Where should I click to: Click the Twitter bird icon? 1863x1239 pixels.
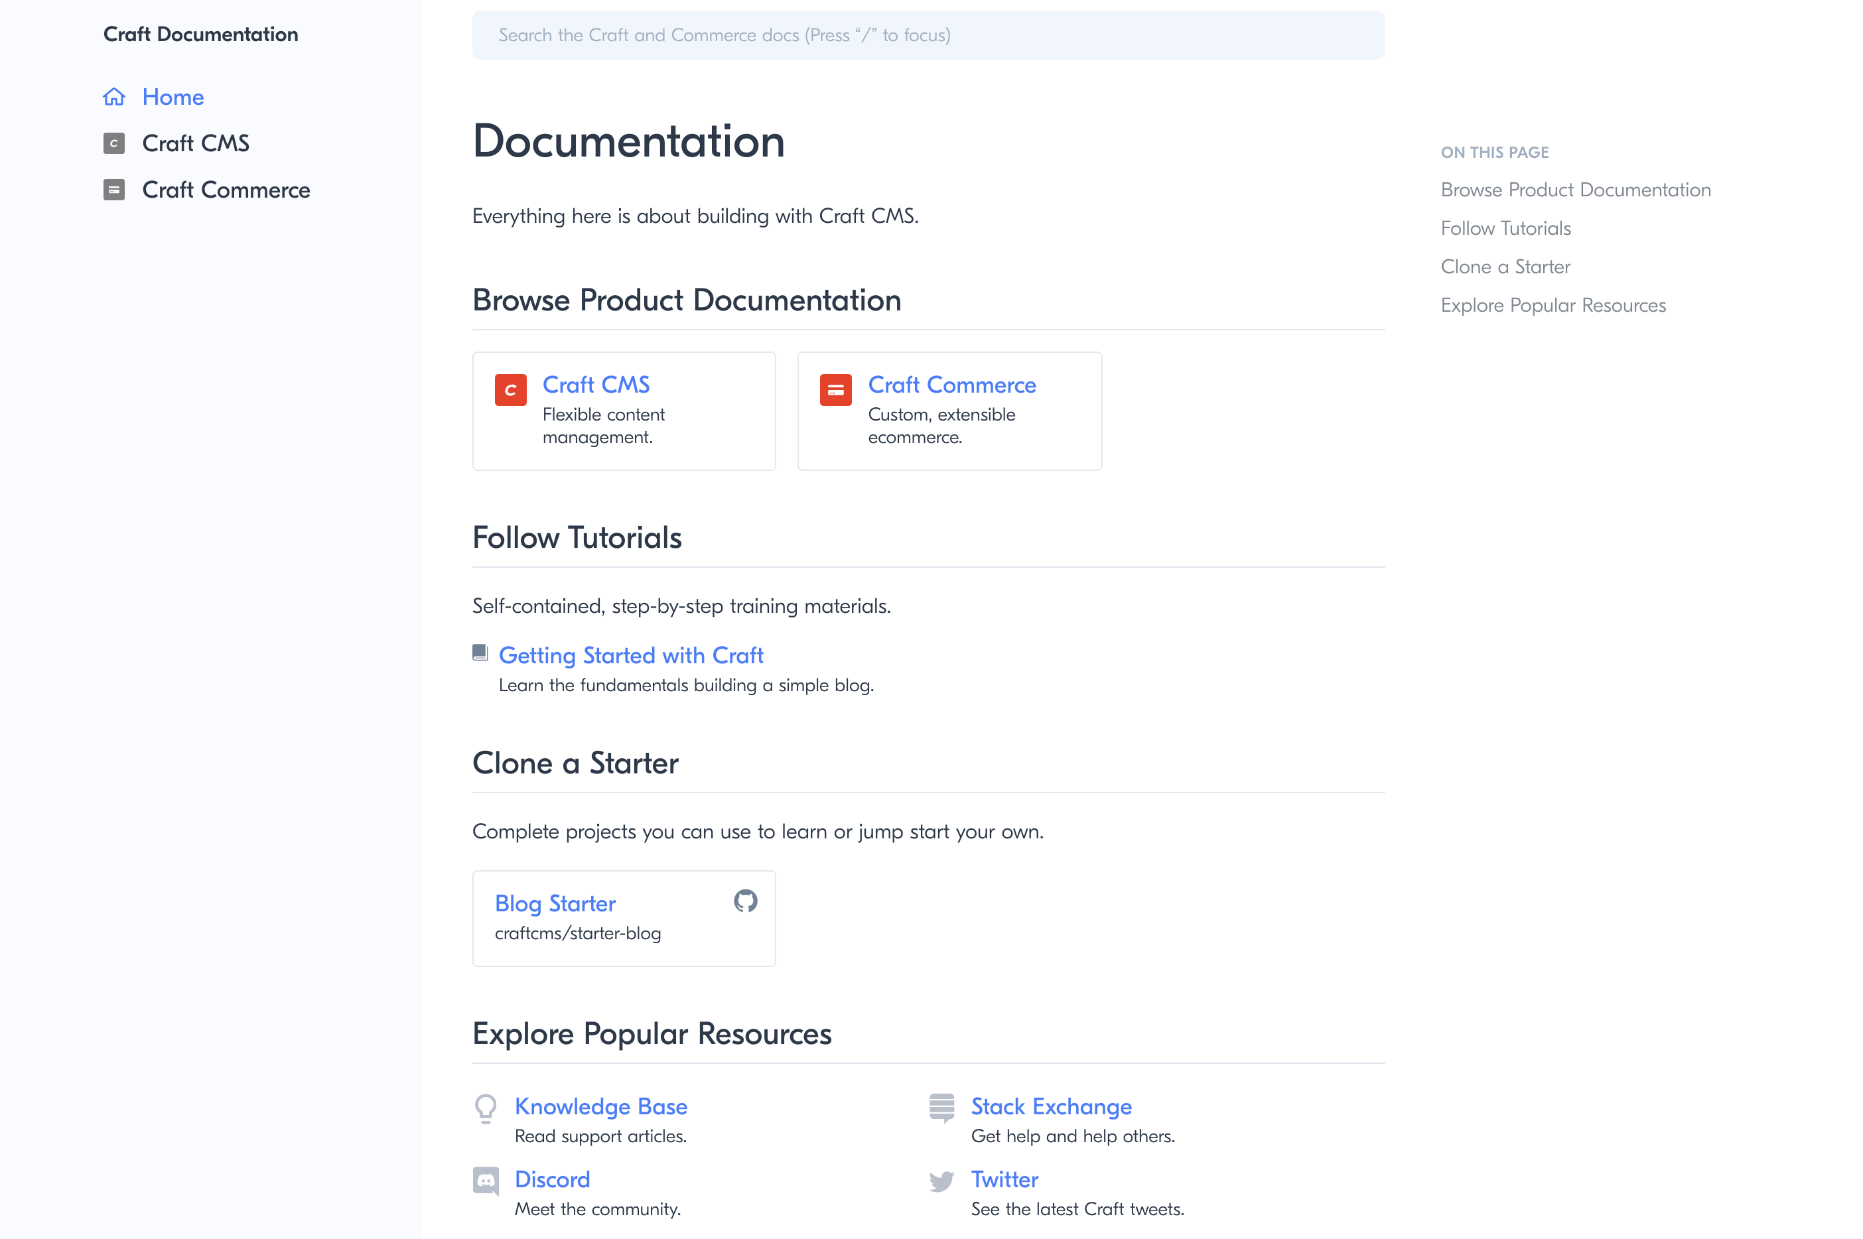942,1181
